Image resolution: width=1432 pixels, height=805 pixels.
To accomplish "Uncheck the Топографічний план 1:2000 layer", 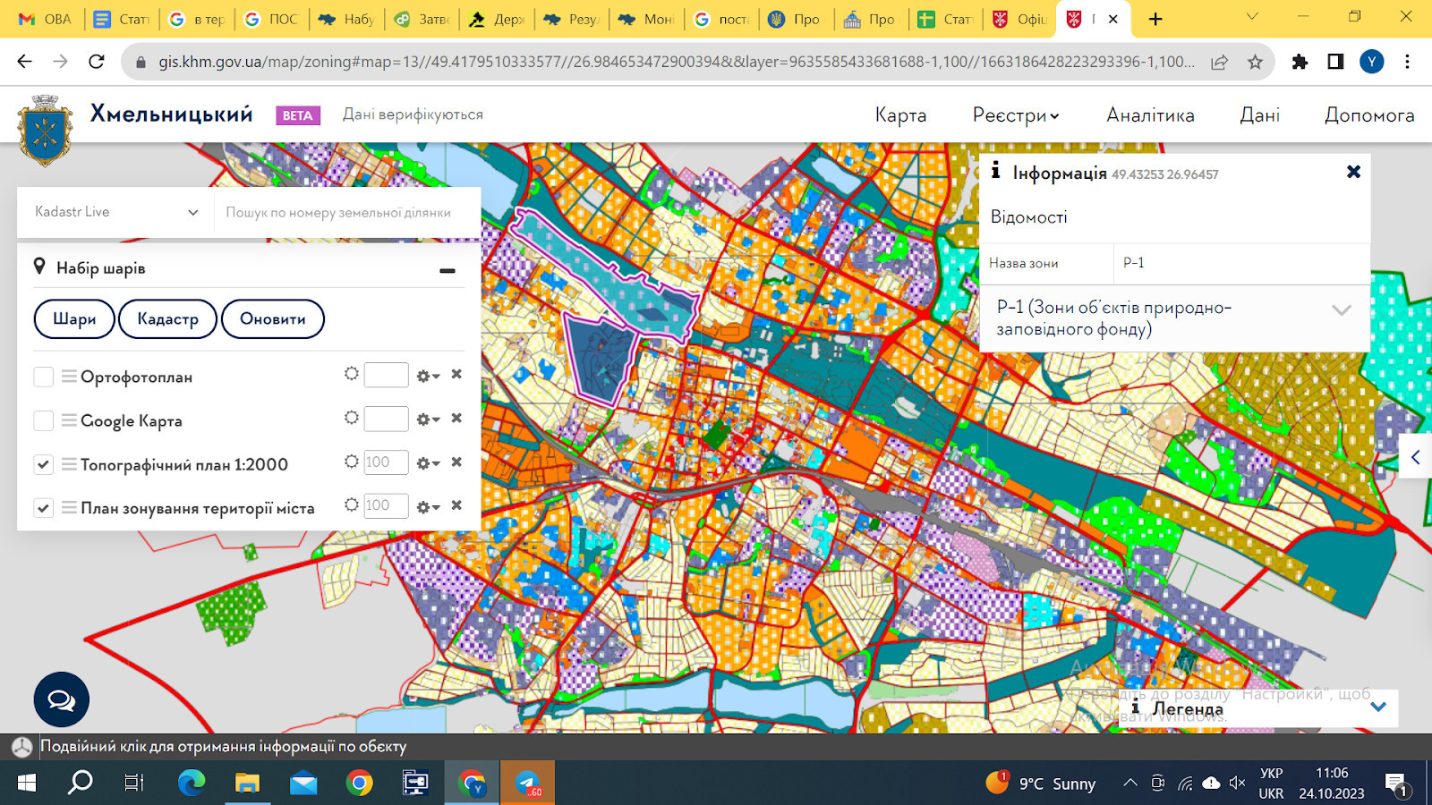I will (x=43, y=464).
